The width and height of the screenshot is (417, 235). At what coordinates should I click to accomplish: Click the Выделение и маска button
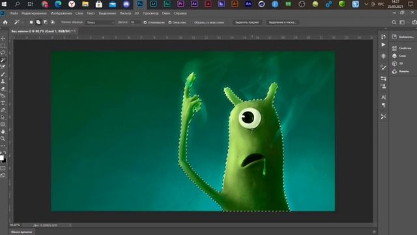[282, 22]
